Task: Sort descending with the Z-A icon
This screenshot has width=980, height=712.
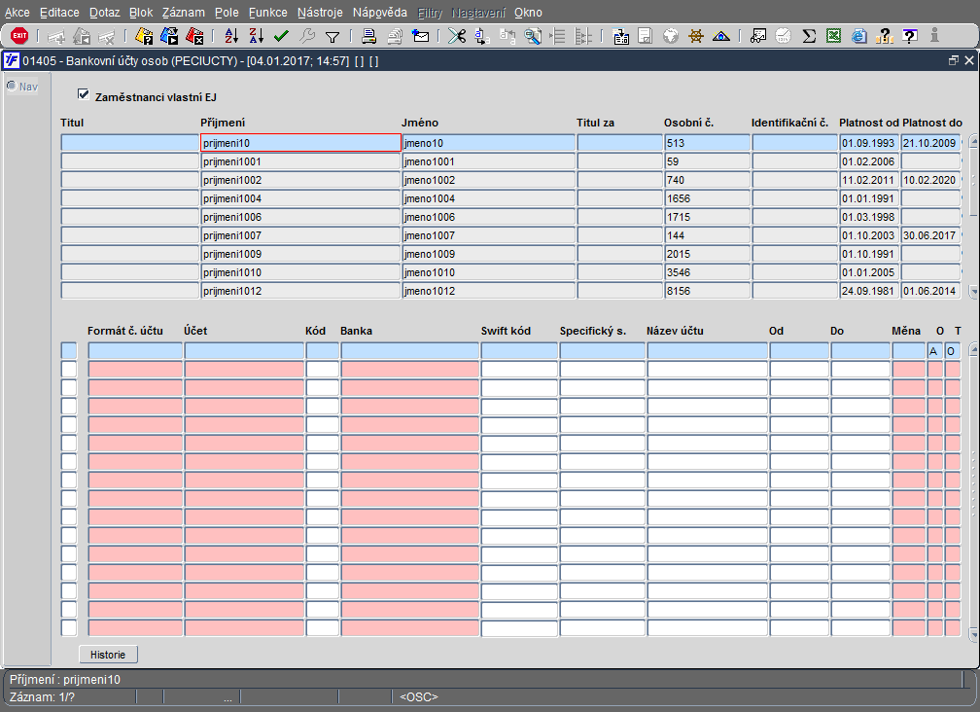Action: (x=257, y=36)
